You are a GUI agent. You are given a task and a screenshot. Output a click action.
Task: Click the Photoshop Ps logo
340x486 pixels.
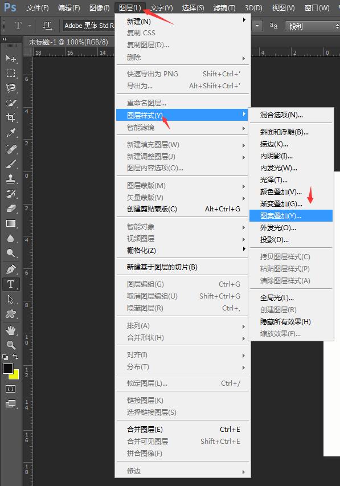10,7
